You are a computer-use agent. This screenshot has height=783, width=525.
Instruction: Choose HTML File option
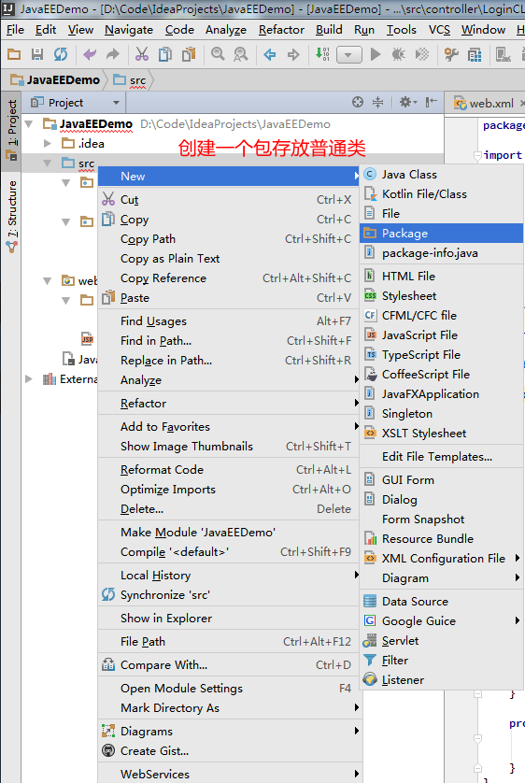coord(441,277)
